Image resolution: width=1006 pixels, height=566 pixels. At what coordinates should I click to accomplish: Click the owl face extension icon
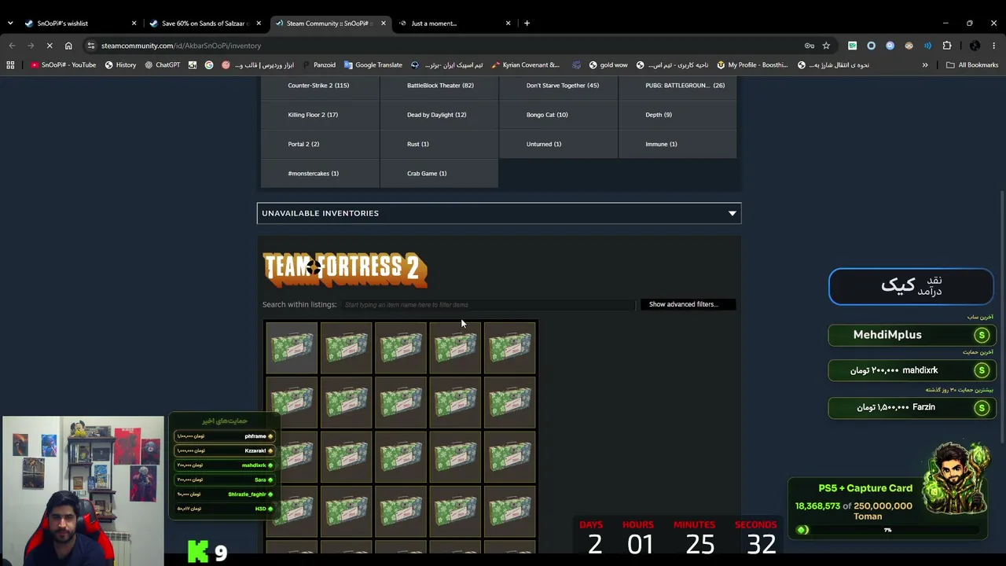pos(909,46)
